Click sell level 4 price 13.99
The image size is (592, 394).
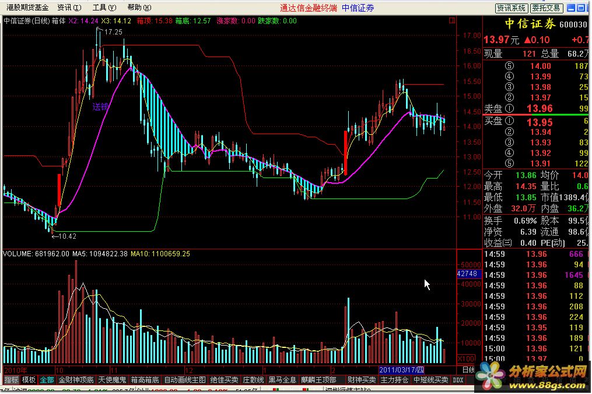[x=540, y=76]
